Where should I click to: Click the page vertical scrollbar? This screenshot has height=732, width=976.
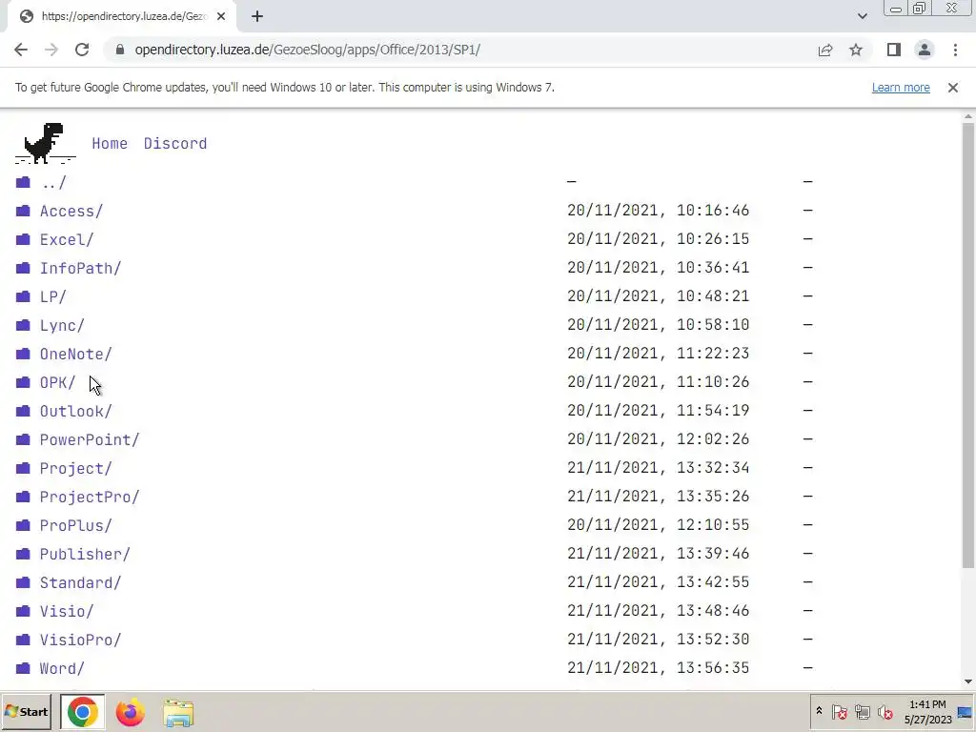[x=968, y=345]
